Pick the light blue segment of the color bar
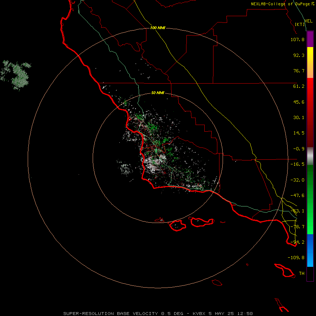316x316 pixels. coord(310,260)
